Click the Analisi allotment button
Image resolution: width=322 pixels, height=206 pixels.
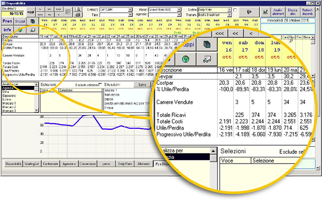pos(278,12)
